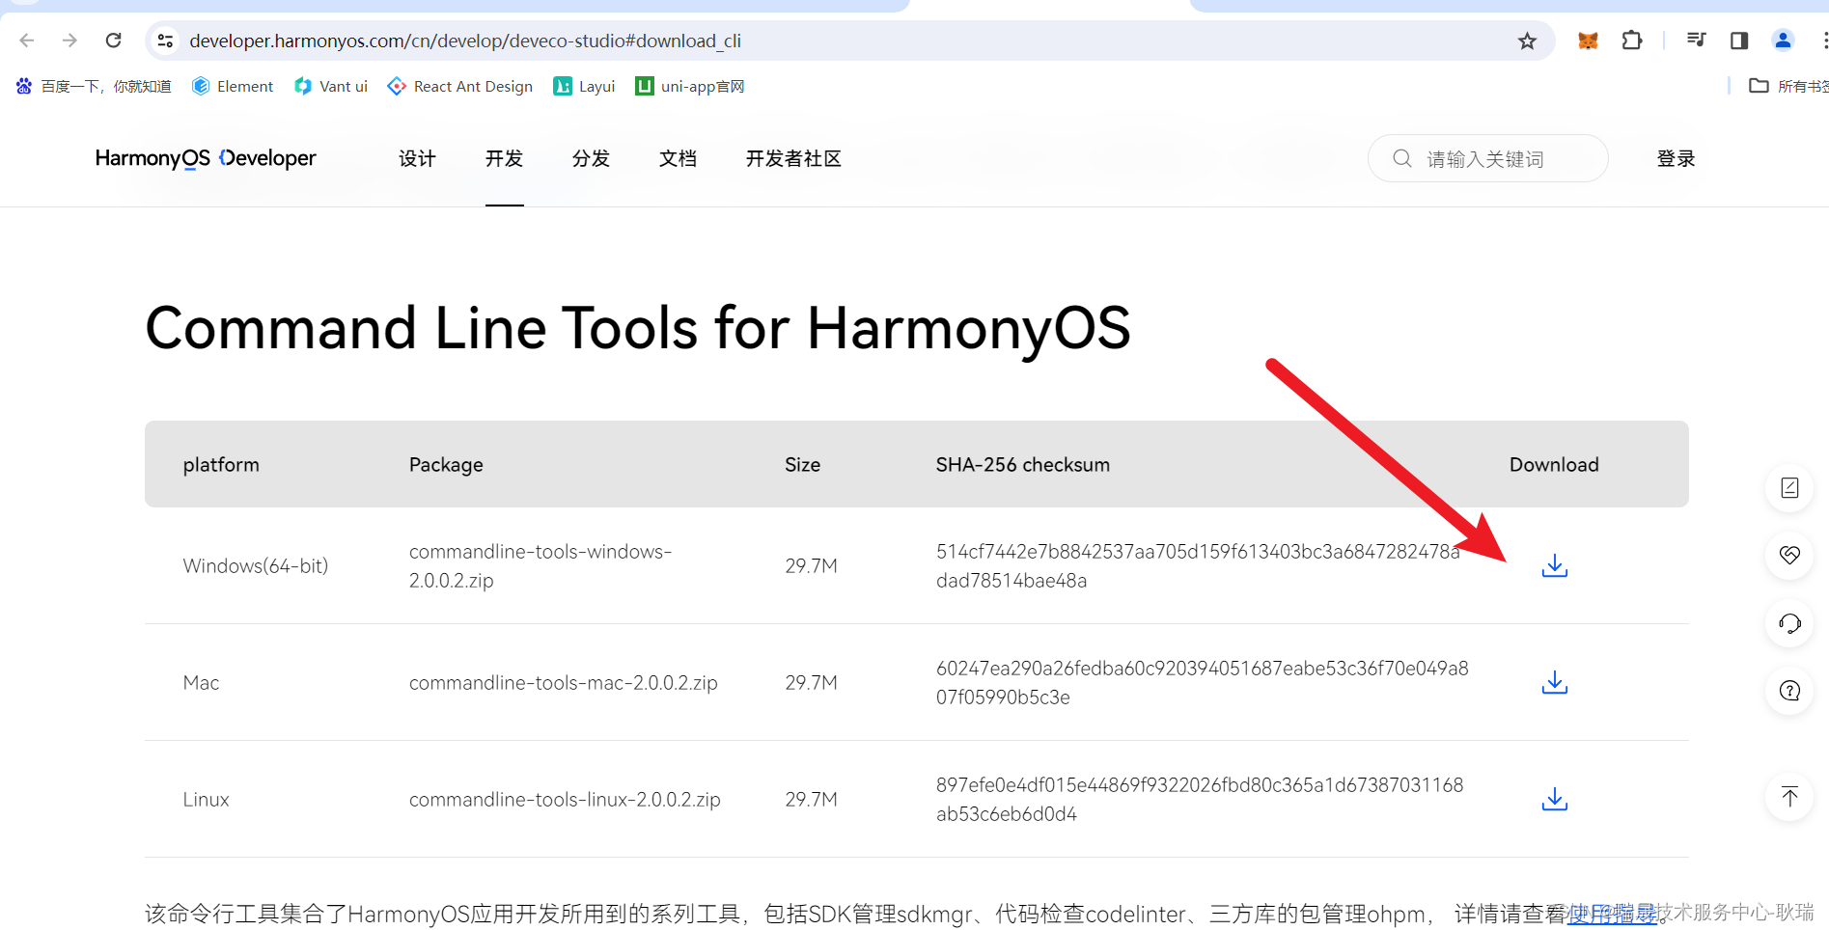Click the Package column header
The image size is (1829, 930).
[x=446, y=464]
